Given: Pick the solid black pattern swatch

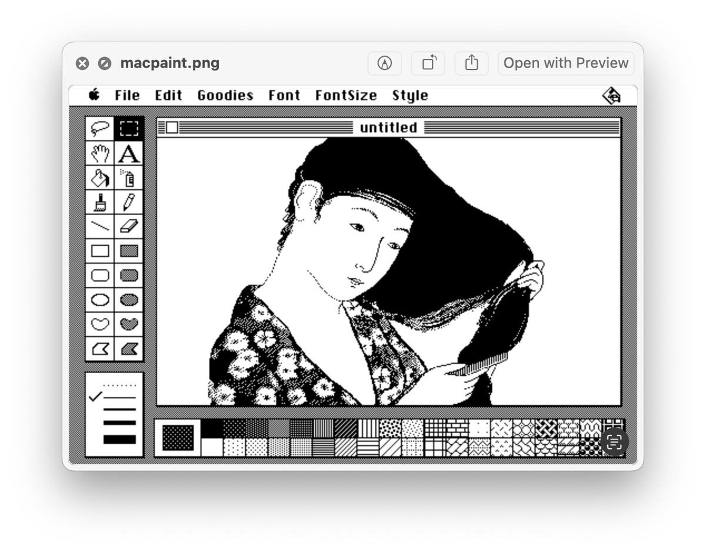Looking at the screenshot, I should coord(212,428).
